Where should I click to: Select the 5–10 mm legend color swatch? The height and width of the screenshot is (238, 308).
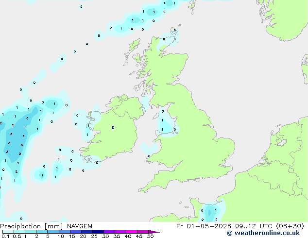point(53,232)
